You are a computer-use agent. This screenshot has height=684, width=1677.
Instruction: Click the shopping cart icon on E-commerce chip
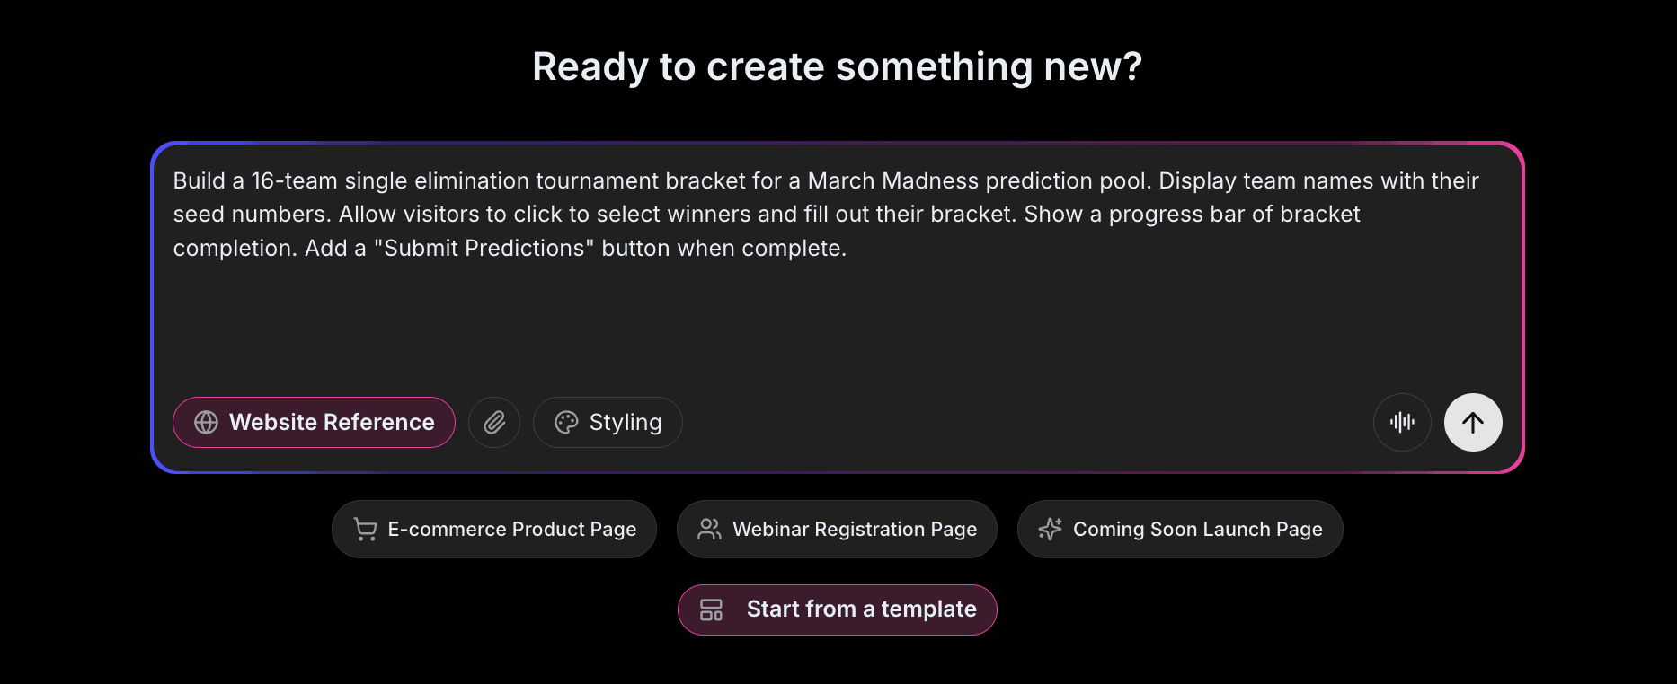(x=366, y=529)
